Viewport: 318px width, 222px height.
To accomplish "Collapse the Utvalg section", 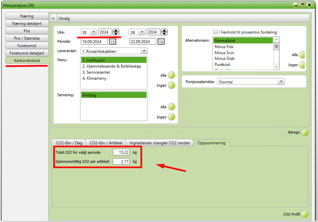I will [x=53, y=18].
